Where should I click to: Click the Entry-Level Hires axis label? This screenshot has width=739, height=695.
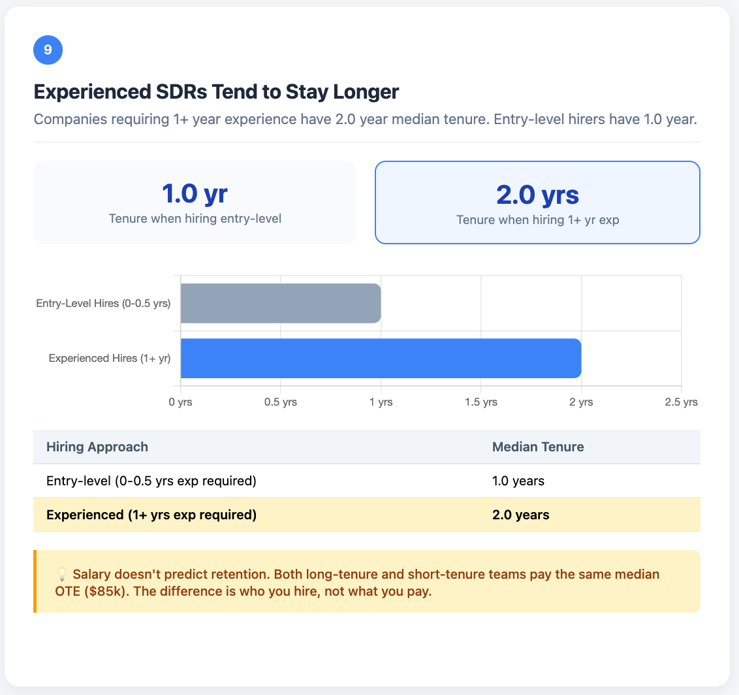tap(103, 303)
